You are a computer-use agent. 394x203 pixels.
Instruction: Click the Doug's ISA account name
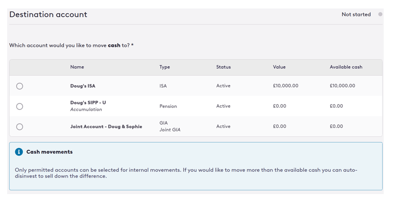(83, 86)
